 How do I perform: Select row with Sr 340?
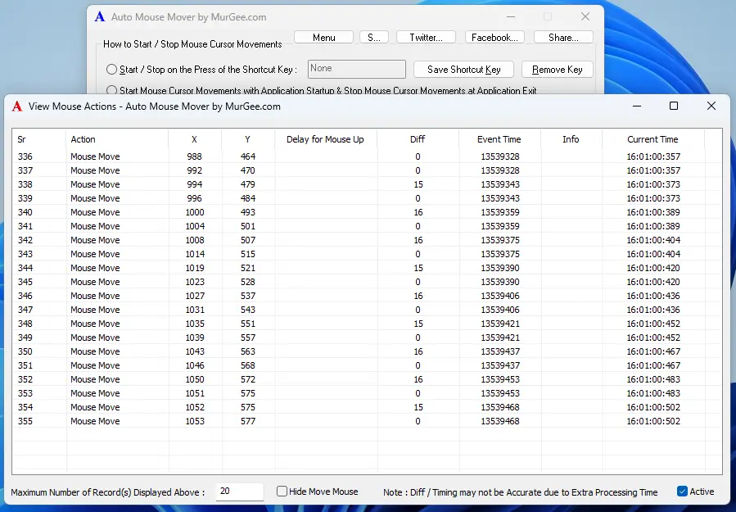tap(367, 212)
